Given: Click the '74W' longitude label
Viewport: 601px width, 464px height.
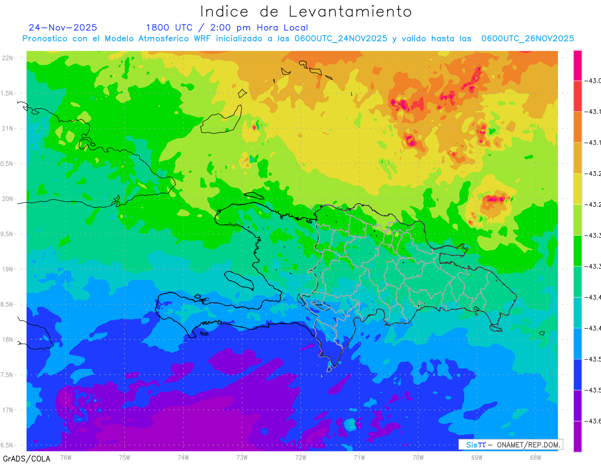Looking at the screenshot, I should [183, 457].
